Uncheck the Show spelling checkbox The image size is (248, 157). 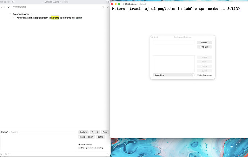(x=79, y=144)
